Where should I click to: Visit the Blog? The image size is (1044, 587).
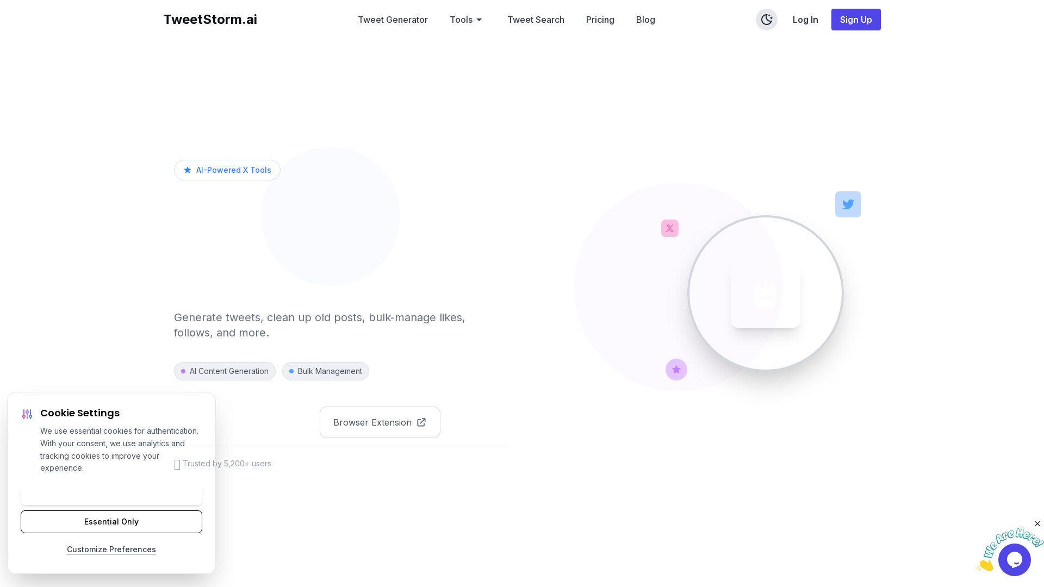tap(645, 20)
